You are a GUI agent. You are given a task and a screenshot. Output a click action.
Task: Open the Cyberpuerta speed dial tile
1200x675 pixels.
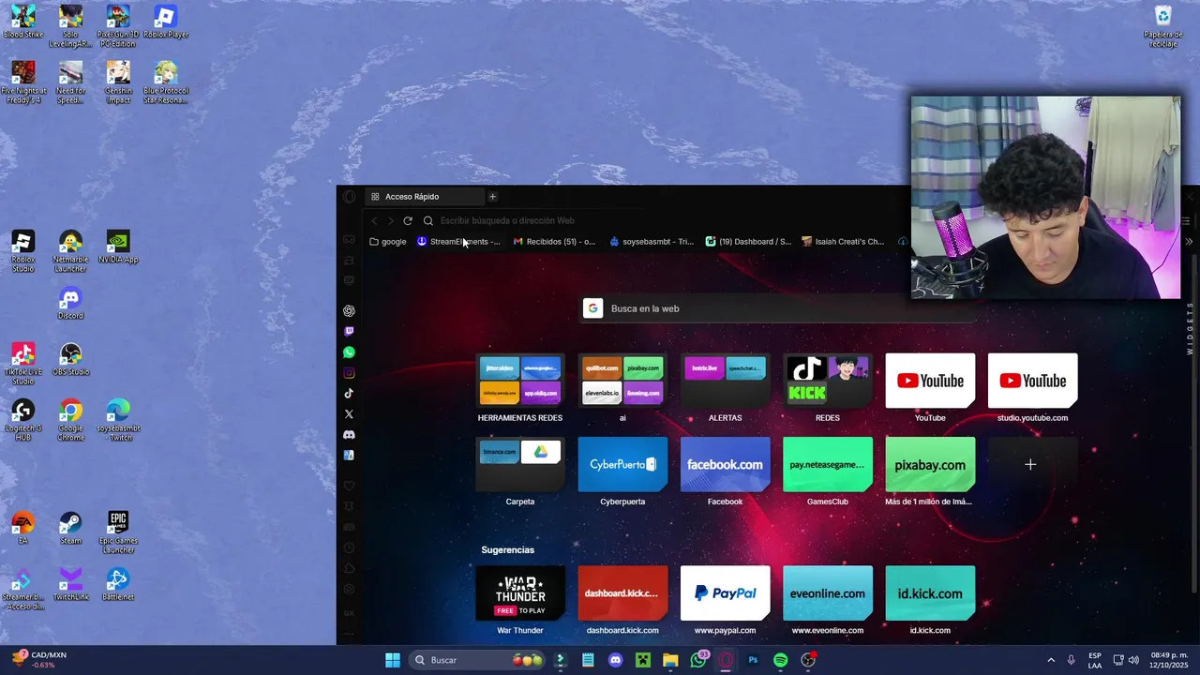click(x=622, y=464)
